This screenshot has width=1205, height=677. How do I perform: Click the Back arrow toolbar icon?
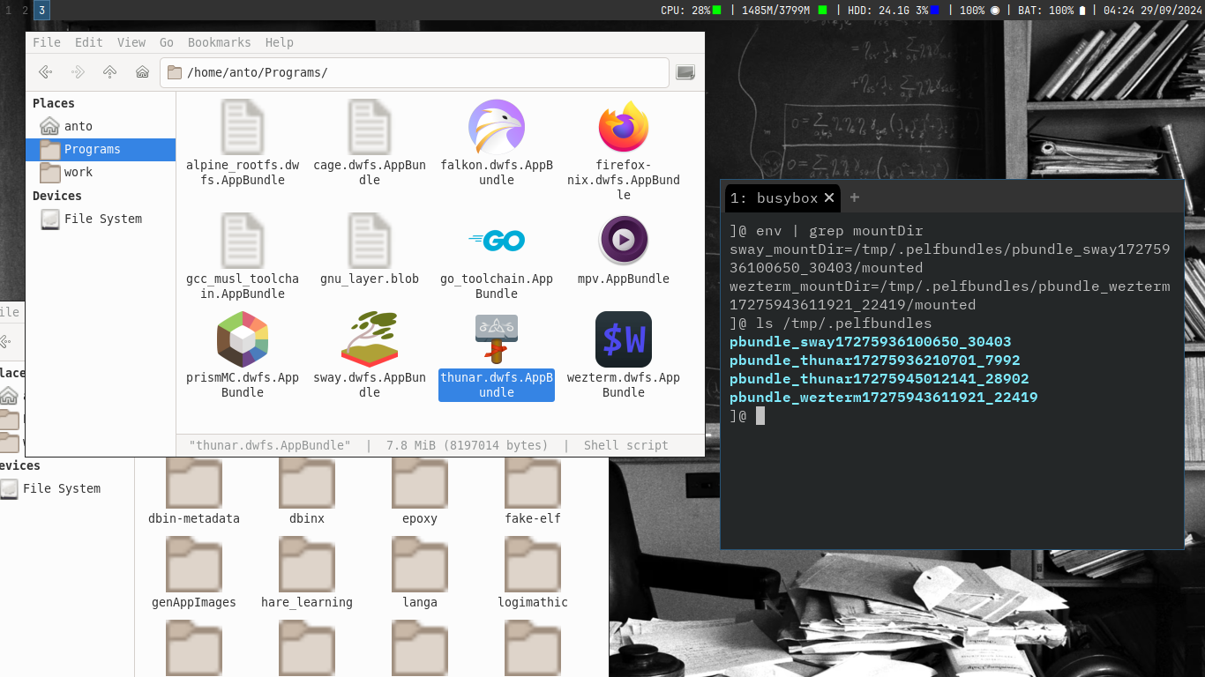[x=45, y=72]
